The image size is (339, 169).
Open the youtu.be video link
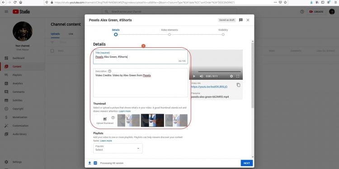point(209,87)
